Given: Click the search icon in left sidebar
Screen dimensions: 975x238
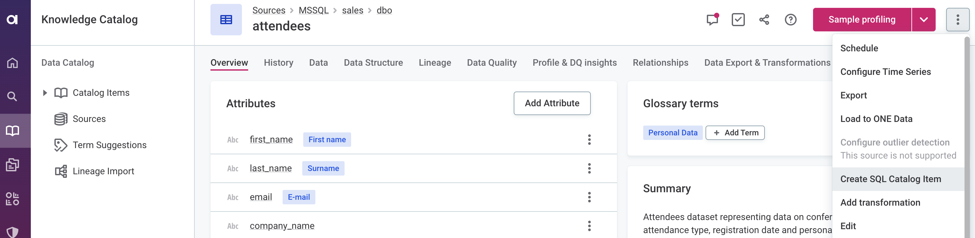Looking at the screenshot, I should click(12, 96).
